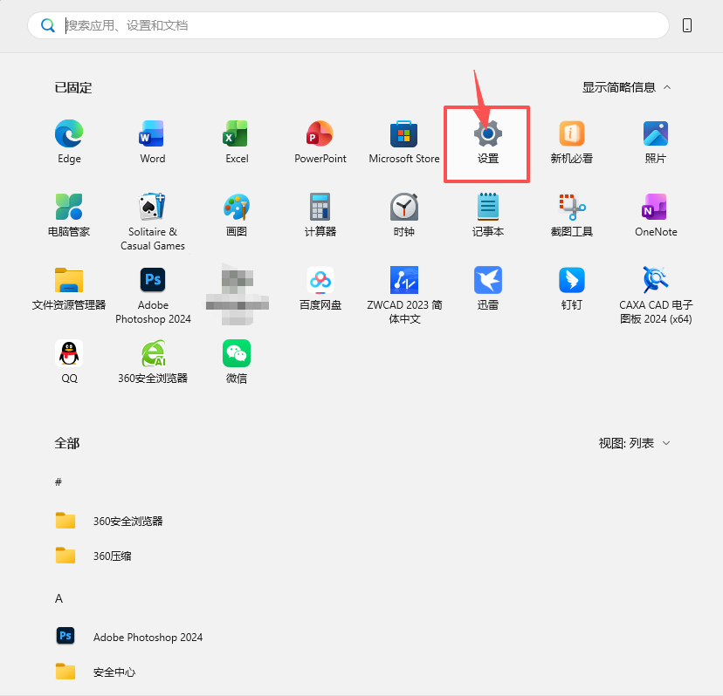Viewport: 723px width, 696px height.
Task: Open the Excel app icon
Action: click(x=237, y=142)
